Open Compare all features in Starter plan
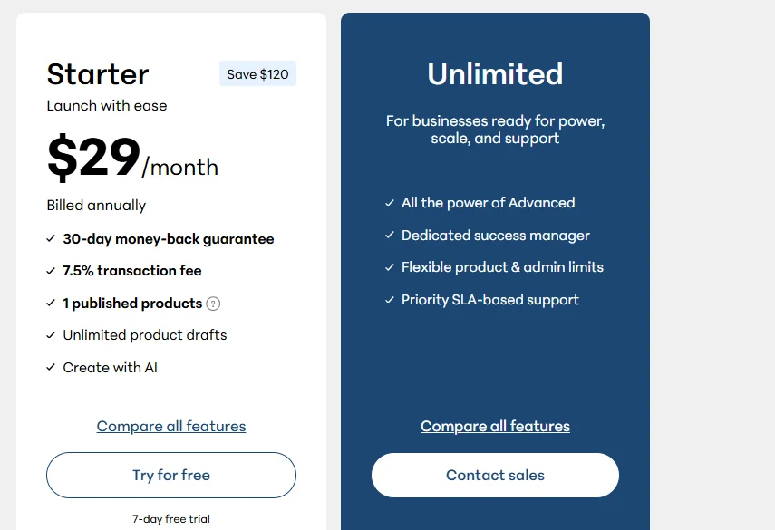 (x=171, y=426)
